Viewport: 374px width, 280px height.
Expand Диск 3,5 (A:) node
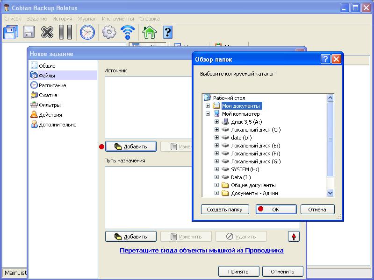(216, 122)
